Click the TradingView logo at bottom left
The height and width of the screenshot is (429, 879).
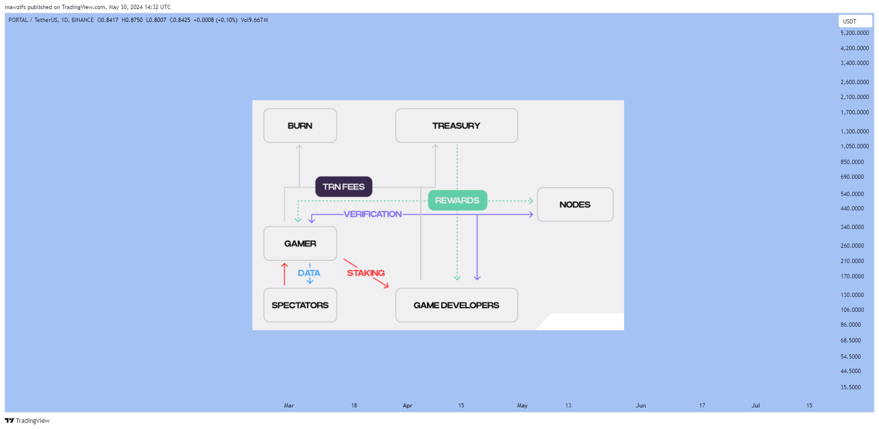pos(27,420)
